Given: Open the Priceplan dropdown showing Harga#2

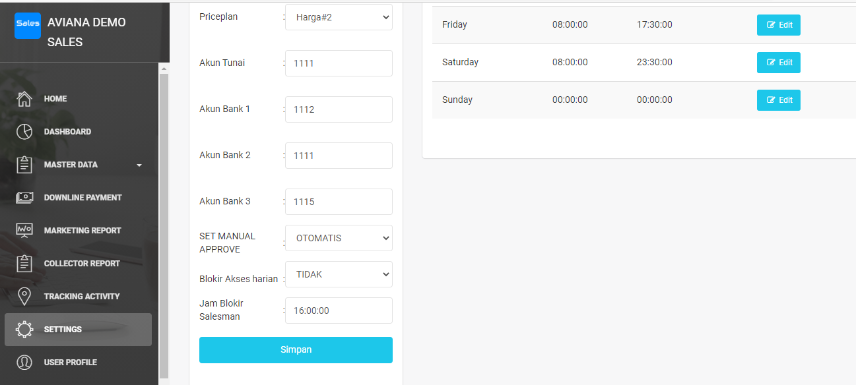Looking at the screenshot, I should coord(339,17).
